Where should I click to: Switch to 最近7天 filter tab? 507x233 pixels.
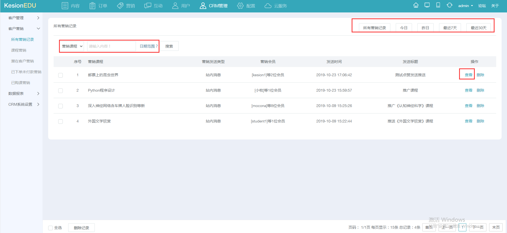point(450,28)
